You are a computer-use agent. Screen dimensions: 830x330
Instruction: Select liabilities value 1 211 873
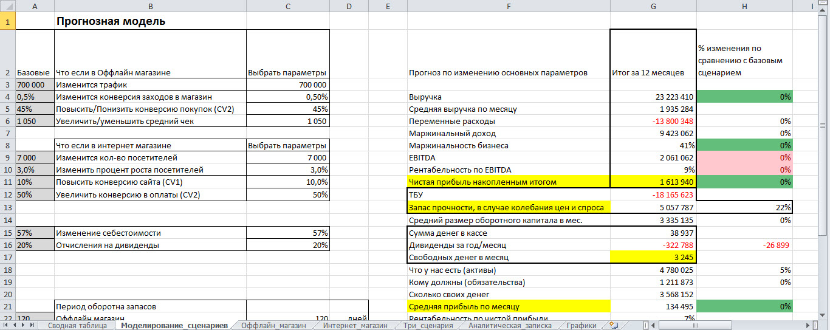653,282
